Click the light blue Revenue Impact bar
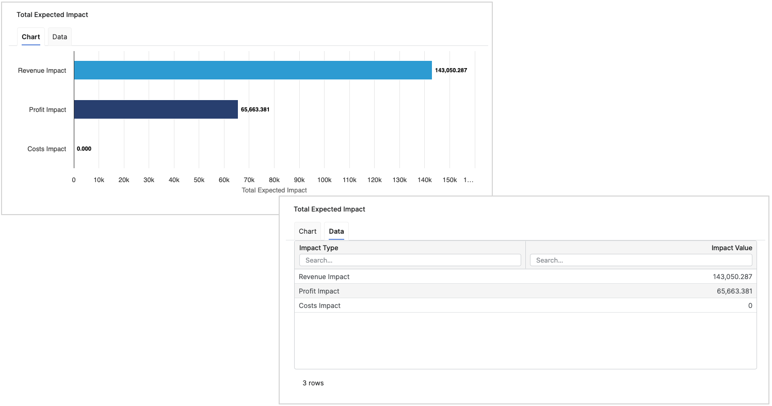The image size is (772, 406). tap(253, 70)
